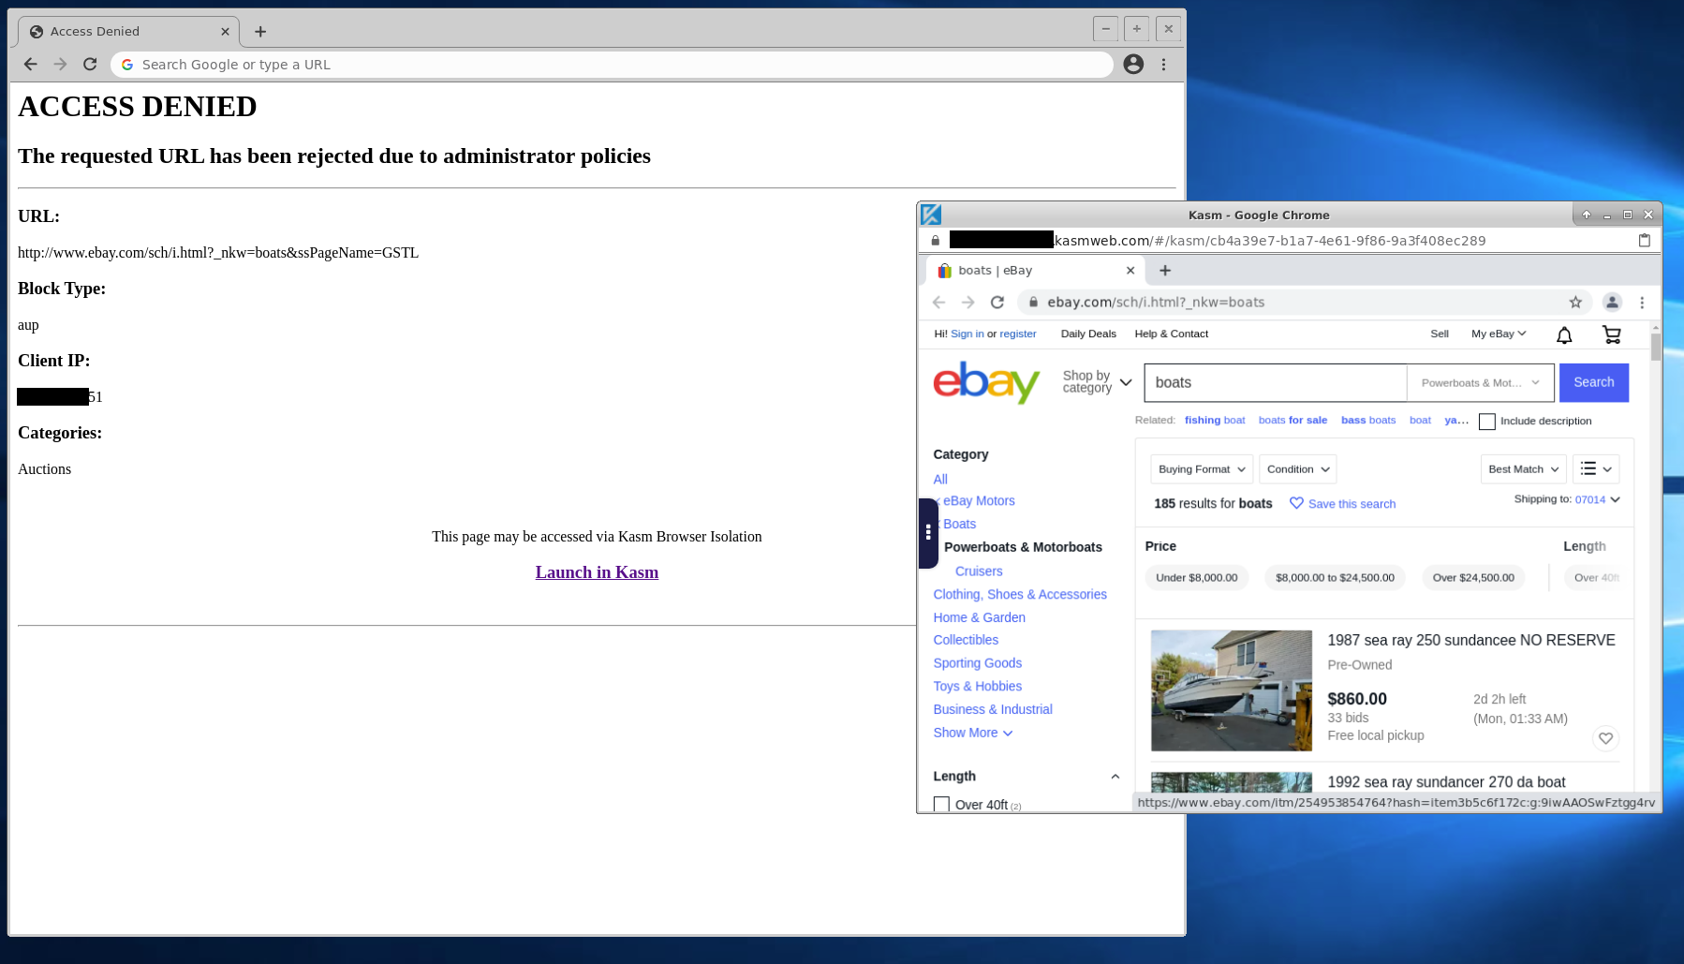Image resolution: width=1684 pixels, height=964 pixels.
Task: Reload the eBay page
Action: 997,302
